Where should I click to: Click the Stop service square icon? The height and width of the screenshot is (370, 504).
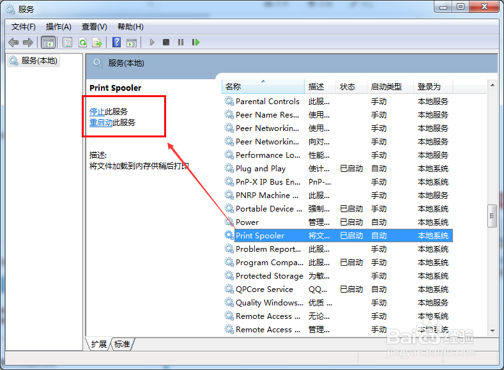pos(166,42)
